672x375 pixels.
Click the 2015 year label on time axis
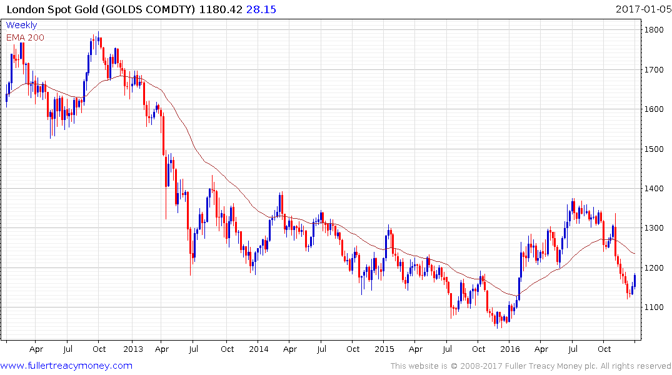(x=384, y=349)
